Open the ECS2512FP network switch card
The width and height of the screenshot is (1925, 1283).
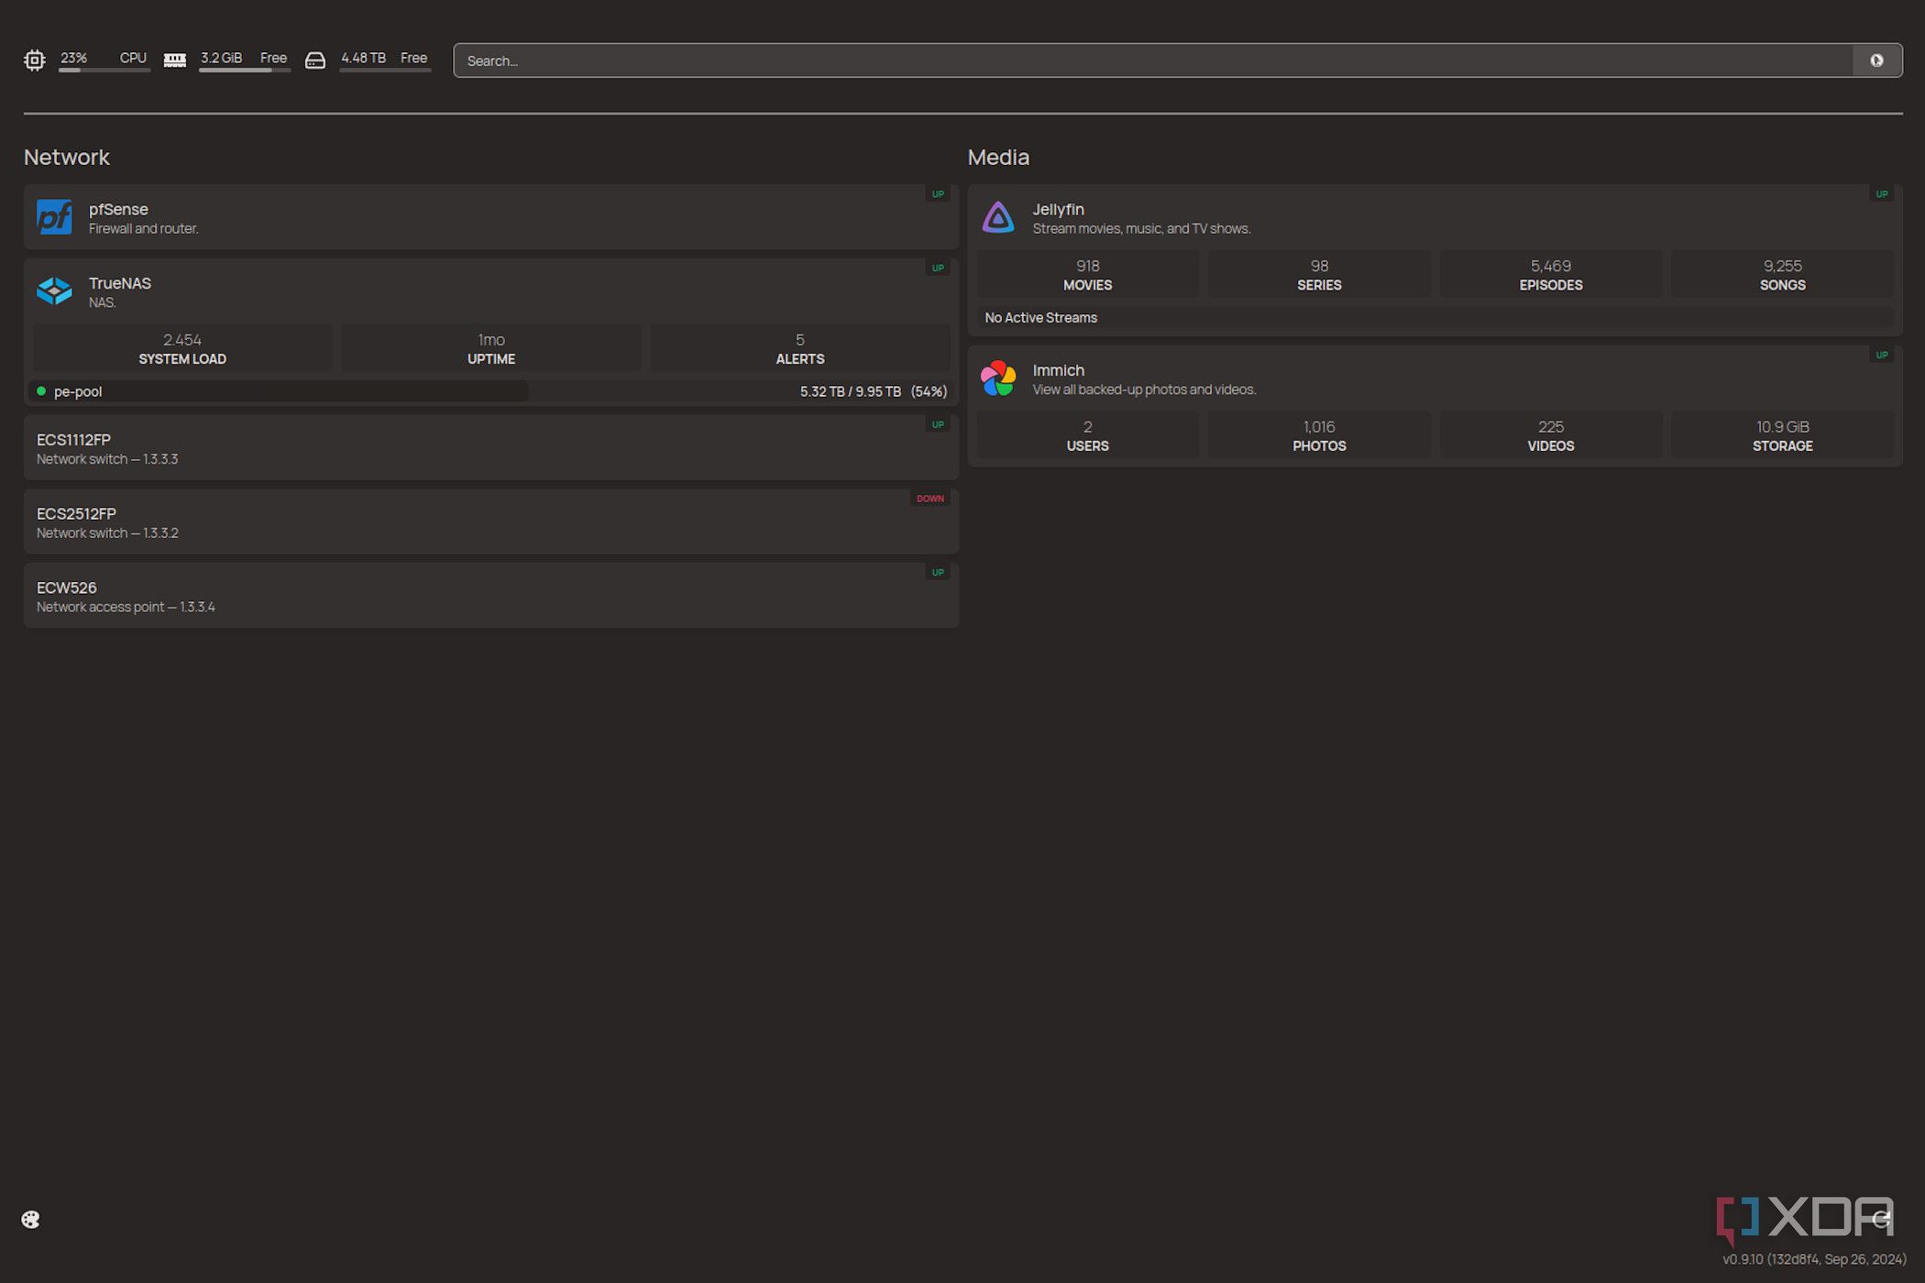[x=491, y=522]
